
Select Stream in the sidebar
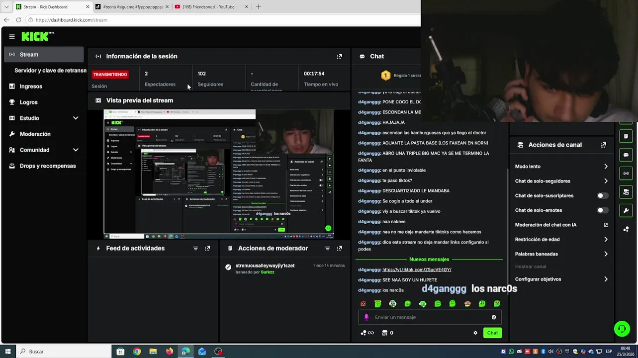tap(44, 55)
